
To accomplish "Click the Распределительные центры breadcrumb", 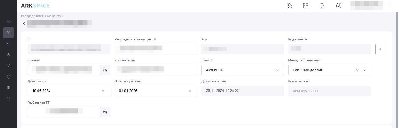I will pyautogui.click(x=42, y=16).
